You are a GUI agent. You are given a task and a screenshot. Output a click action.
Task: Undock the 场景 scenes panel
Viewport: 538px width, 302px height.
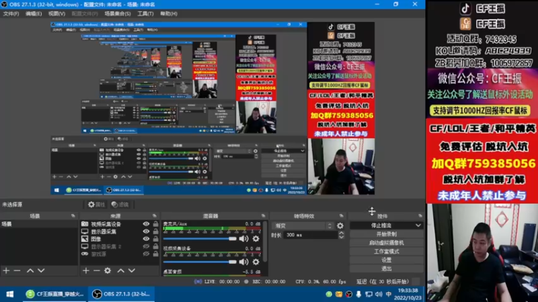[73, 216]
